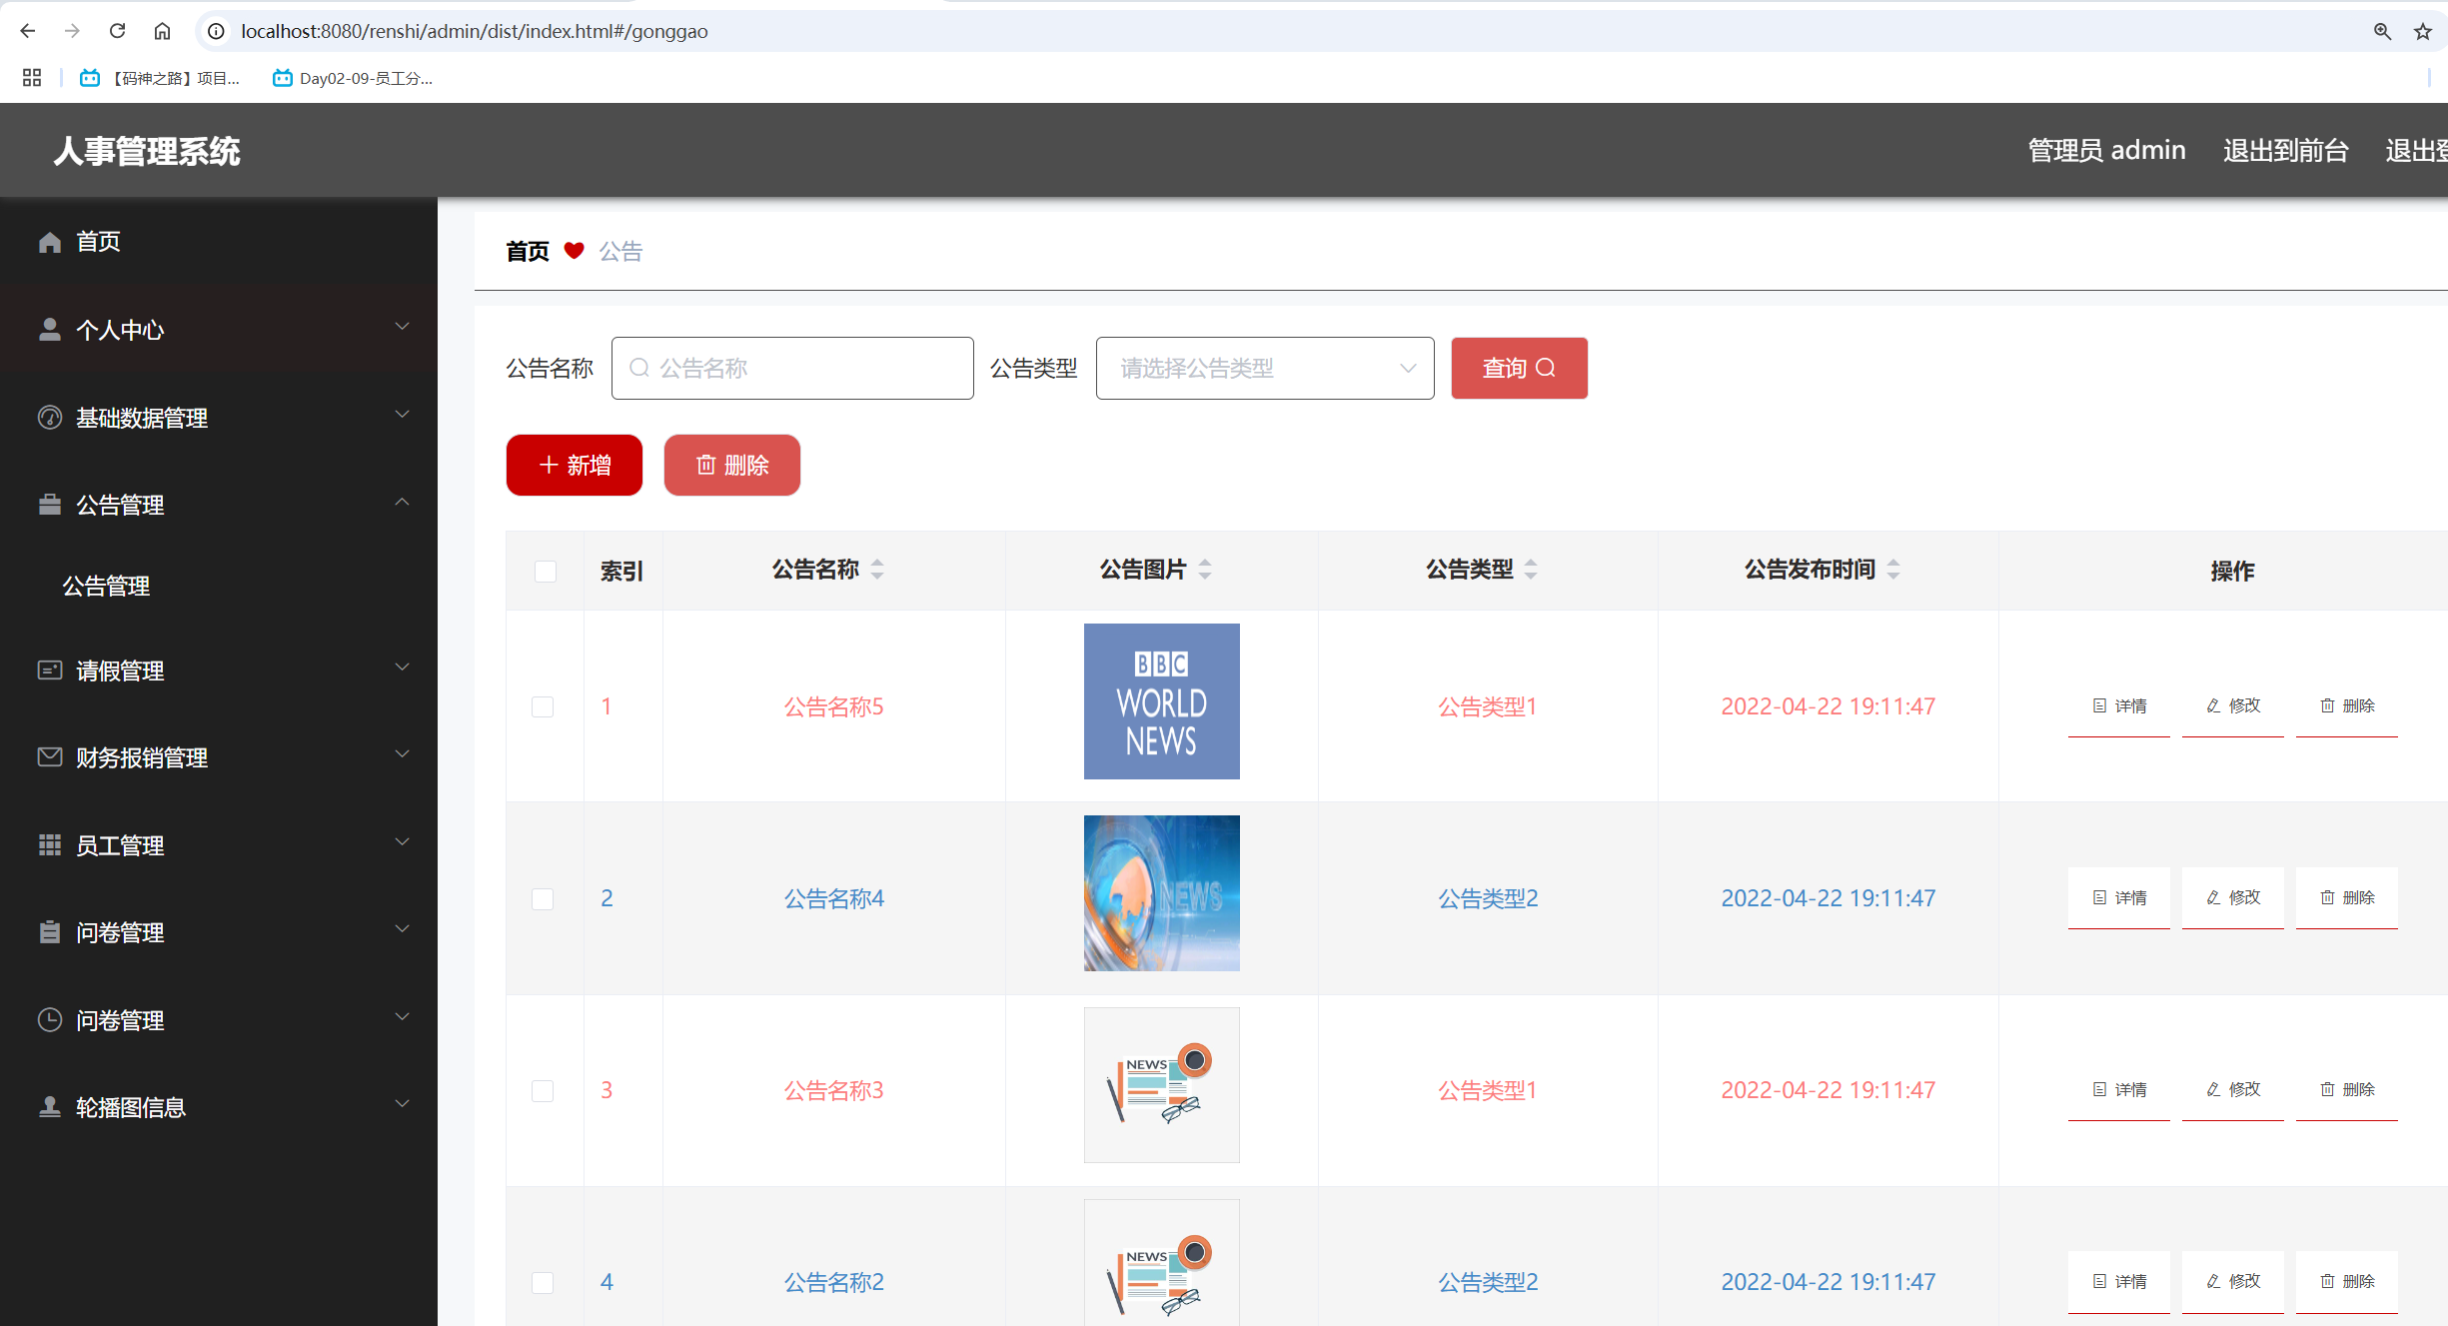Sort by 公告图片 column arrows

(x=1205, y=570)
